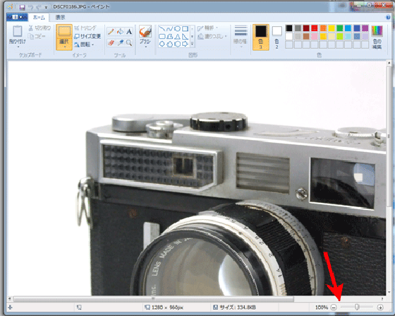Click the zoom out minus button
395x316 pixels.
334,308
